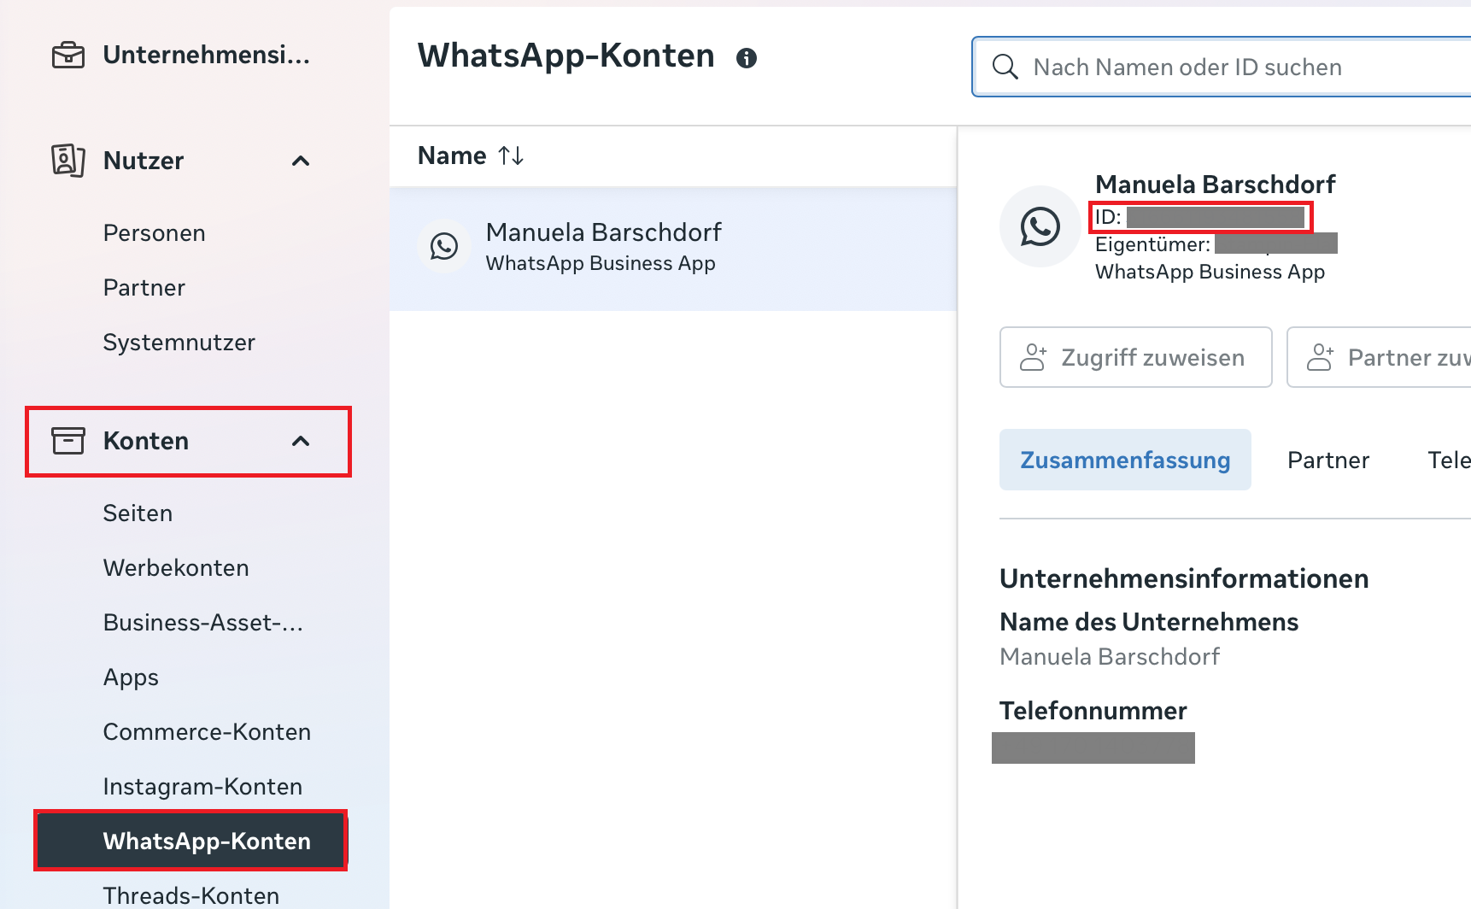Click the Nutzer section label
The width and height of the screenshot is (1471, 909).
(144, 161)
